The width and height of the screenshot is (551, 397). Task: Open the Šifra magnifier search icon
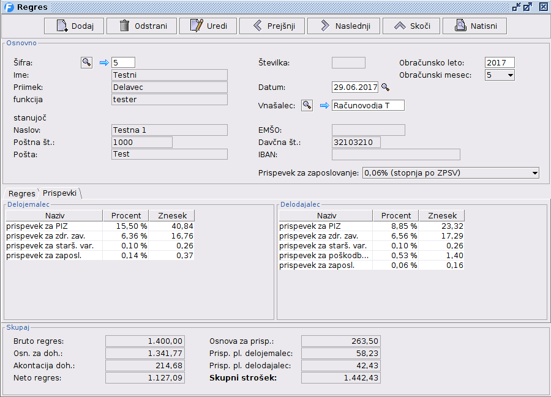tap(86, 62)
